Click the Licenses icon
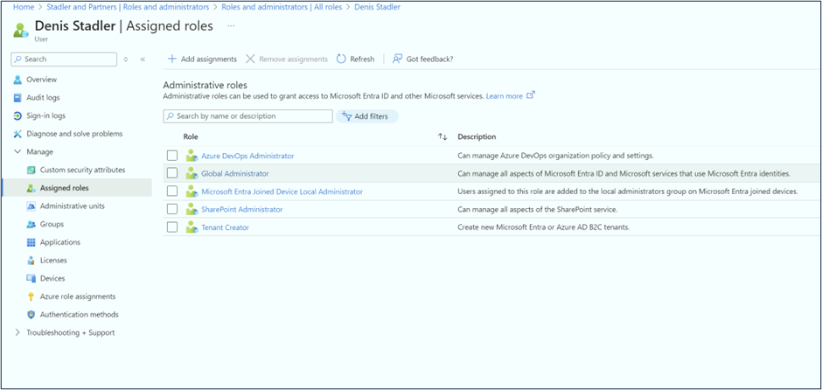This screenshot has height=390, width=822. click(31, 261)
